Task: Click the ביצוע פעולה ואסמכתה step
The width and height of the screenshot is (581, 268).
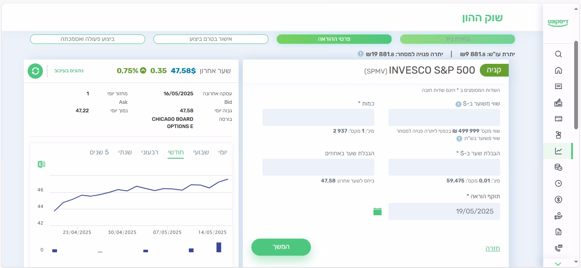Action: 88,39
